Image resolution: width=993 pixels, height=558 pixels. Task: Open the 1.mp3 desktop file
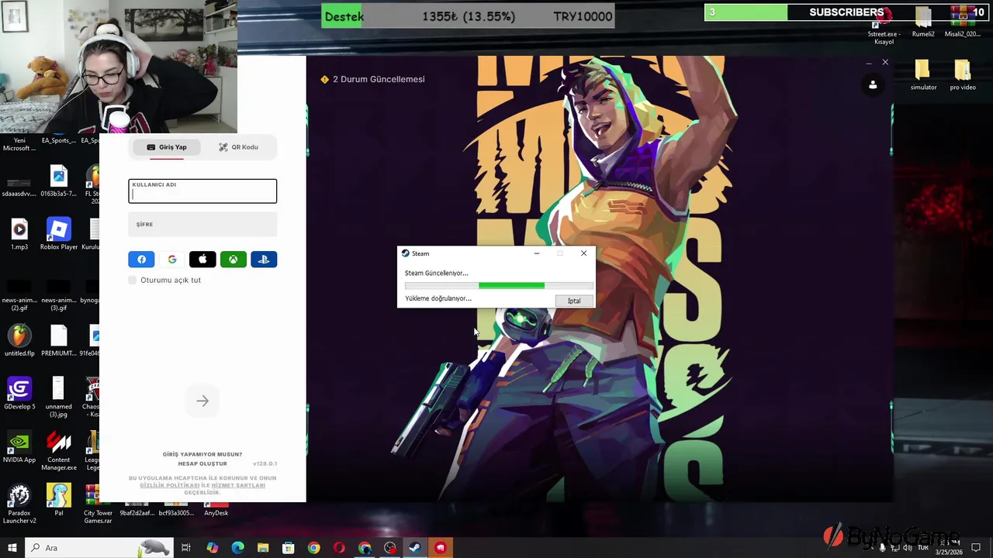coord(19,234)
